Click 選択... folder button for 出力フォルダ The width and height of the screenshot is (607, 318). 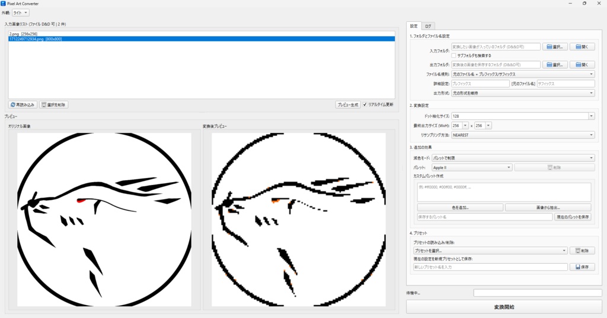[555, 65]
